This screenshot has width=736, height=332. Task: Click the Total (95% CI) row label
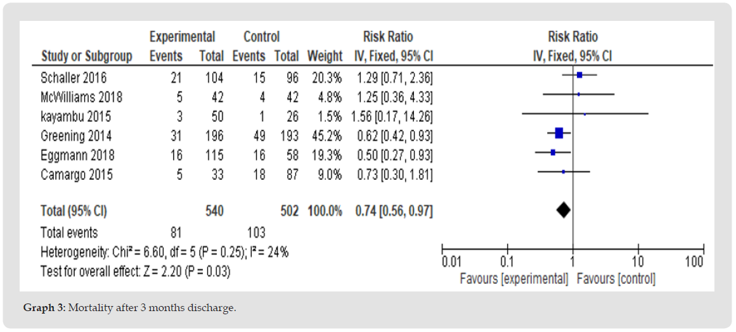point(74,212)
